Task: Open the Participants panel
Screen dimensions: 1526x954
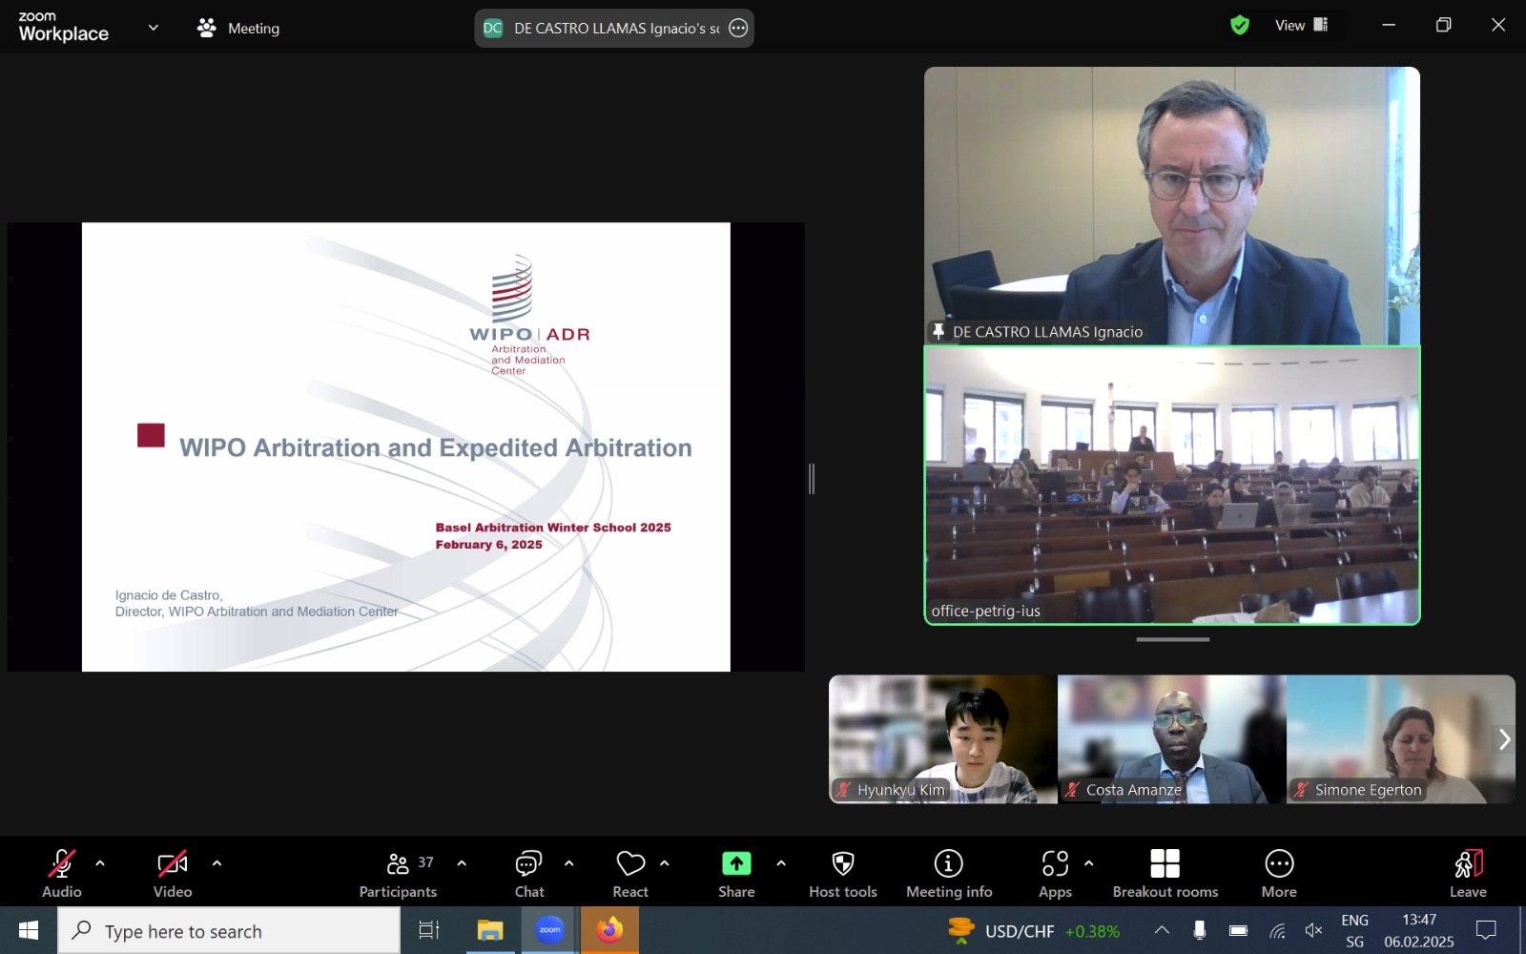Action: pyautogui.click(x=399, y=873)
